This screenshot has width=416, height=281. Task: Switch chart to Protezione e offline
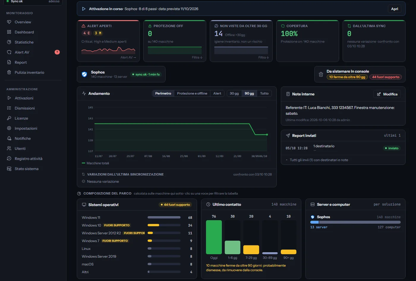coord(192,93)
